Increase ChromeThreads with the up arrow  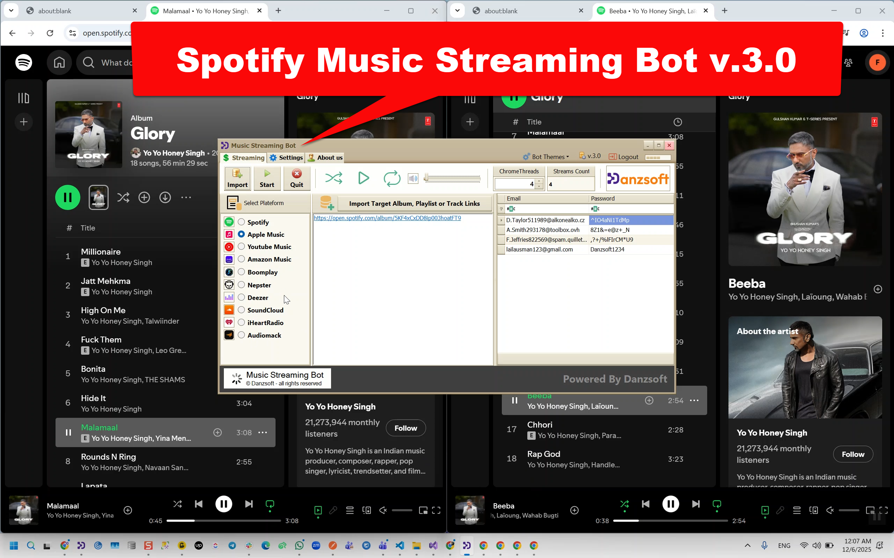tap(539, 181)
